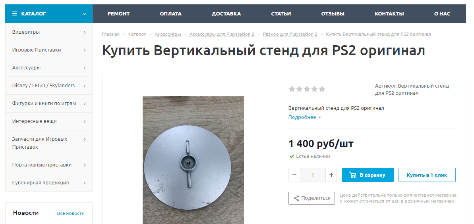Screen dimensions: 474x224
Task: Click the hamburger catalog menu icon
Action: 15,13
